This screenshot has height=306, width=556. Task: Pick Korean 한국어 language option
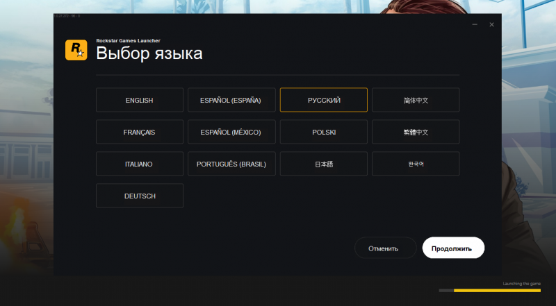pos(416,164)
